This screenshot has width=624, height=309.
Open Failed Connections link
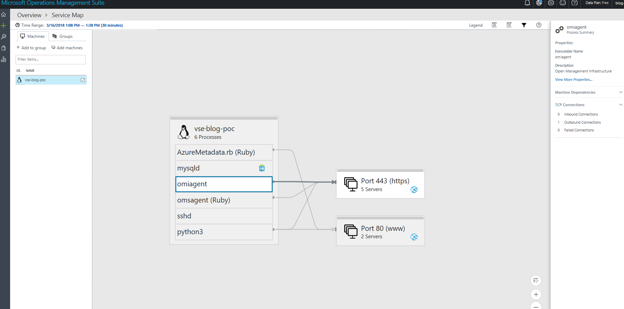[579, 130]
